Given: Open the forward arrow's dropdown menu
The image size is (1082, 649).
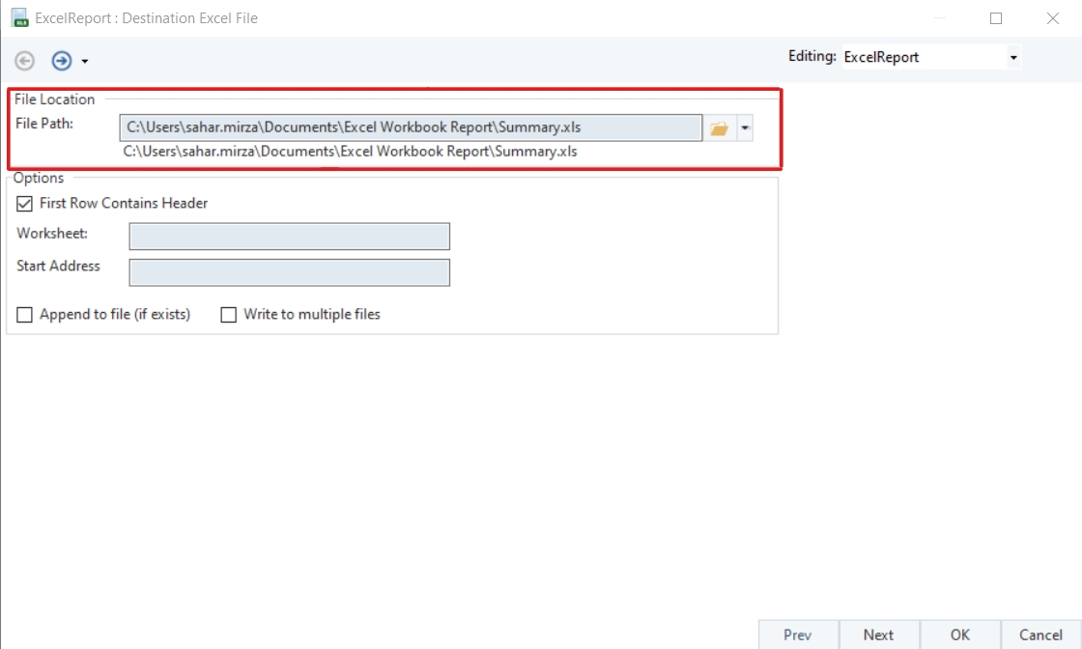Looking at the screenshot, I should pos(85,62).
